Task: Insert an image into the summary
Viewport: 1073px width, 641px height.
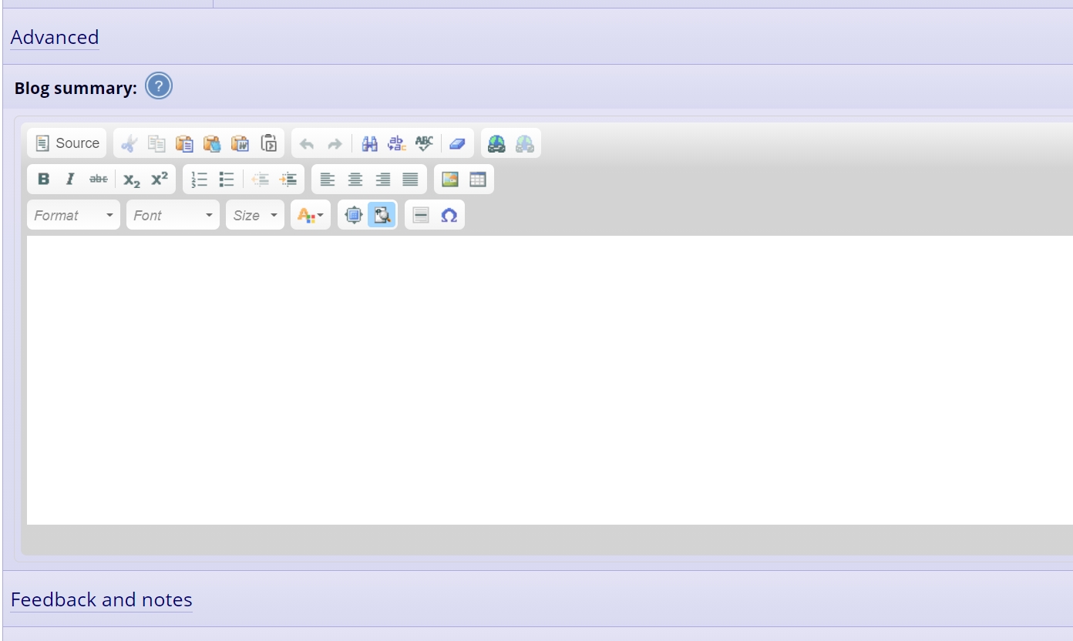Action: click(450, 180)
